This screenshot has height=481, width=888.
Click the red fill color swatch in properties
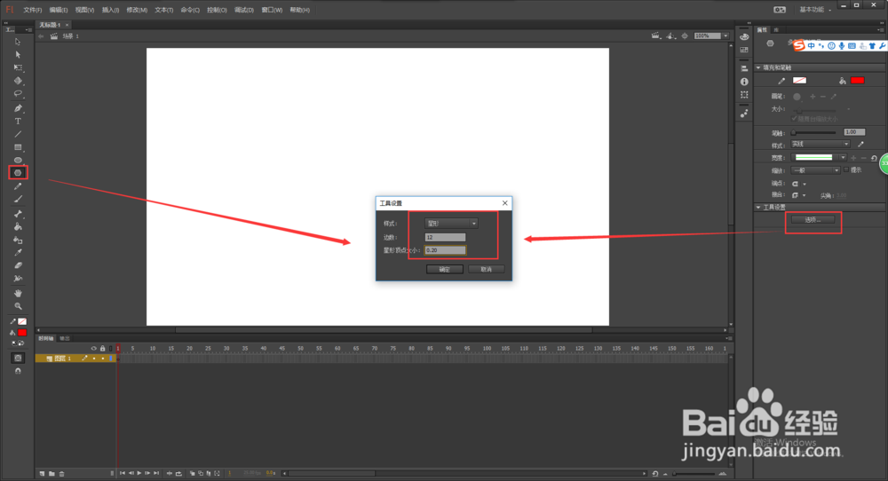[858, 81]
